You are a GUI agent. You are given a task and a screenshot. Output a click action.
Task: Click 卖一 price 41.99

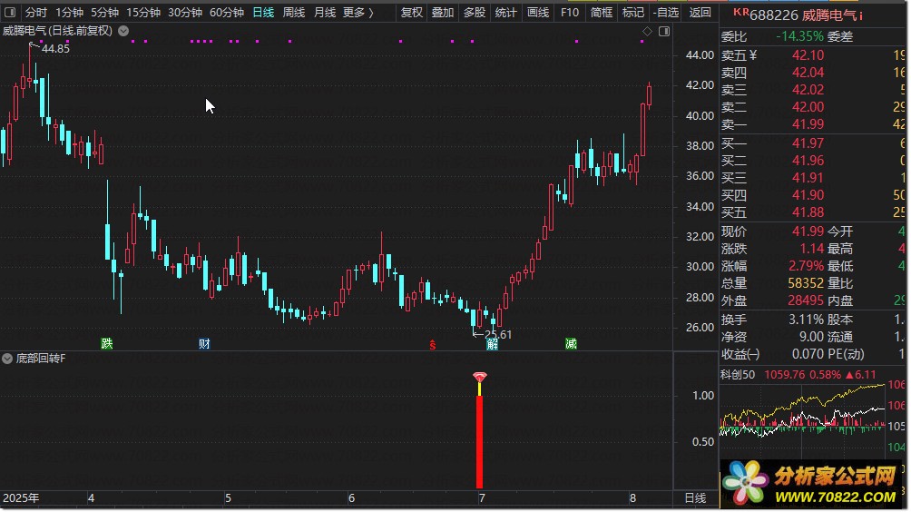coord(808,124)
